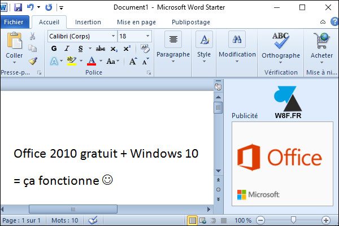Toggle the ruler above vertical scrollbar

218,86
